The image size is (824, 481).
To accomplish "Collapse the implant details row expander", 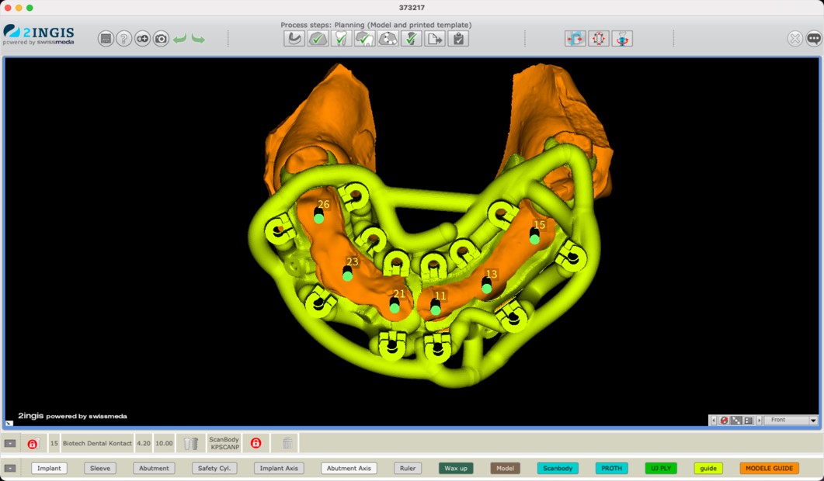I will click(x=10, y=444).
